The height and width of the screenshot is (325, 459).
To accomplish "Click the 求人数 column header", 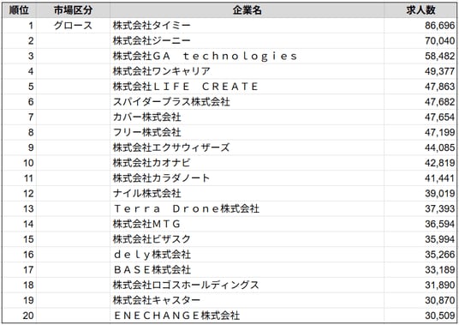I will [420, 10].
